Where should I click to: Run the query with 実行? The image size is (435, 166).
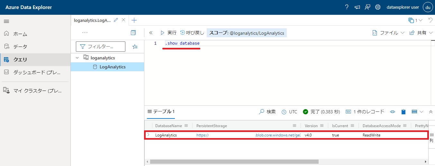click(x=168, y=33)
